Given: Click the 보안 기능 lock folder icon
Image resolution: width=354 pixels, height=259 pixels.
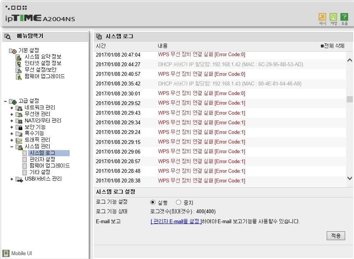Looking at the screenshot, I should (x=19, y=127).
